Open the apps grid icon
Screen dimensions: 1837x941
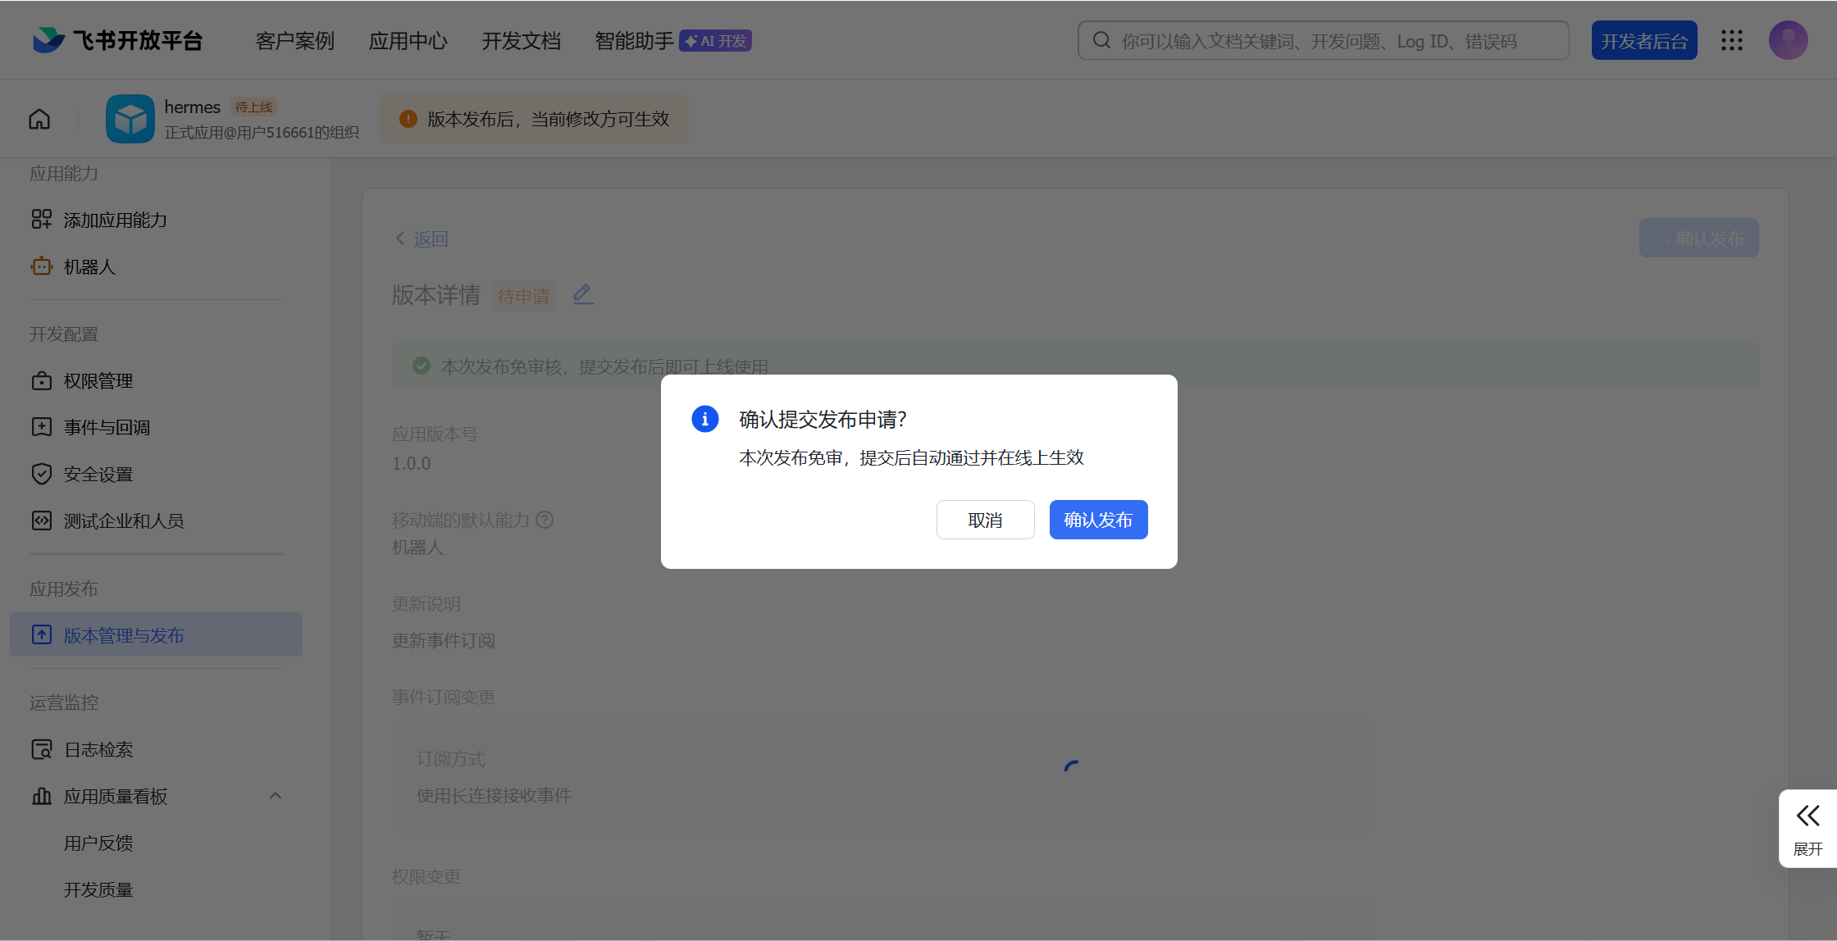coord(1731,41)
